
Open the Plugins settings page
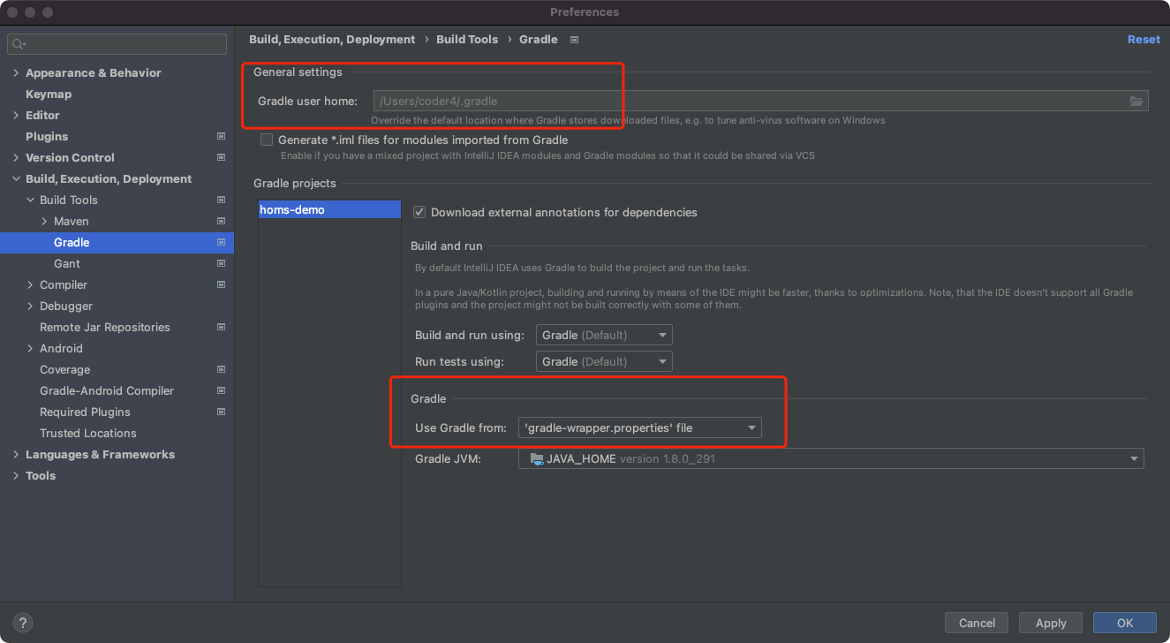(x=47, y=136)
